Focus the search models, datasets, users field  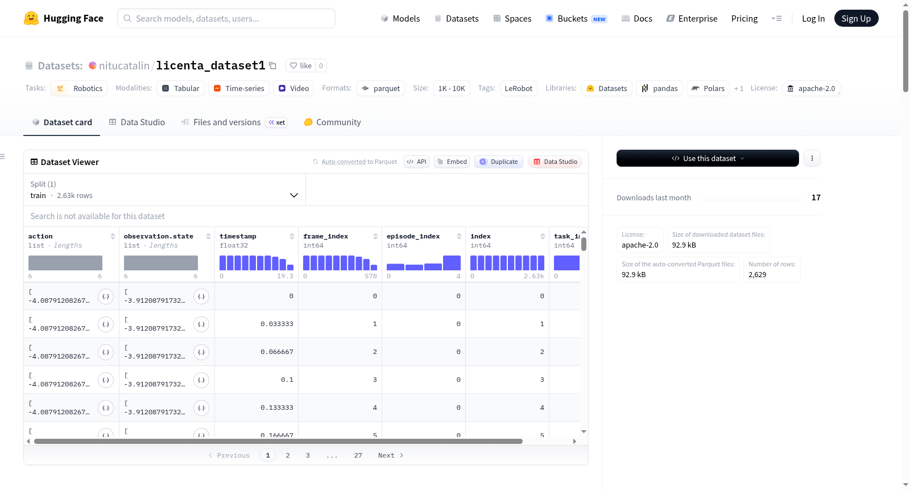[226, 18]
